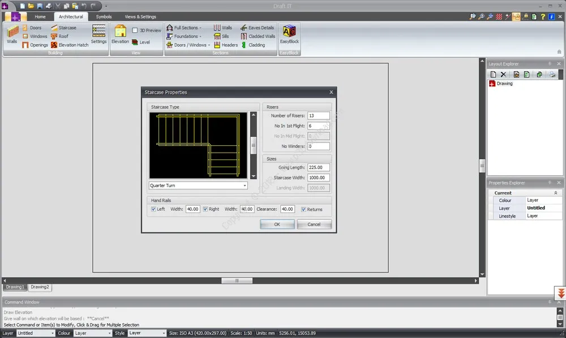Switch to the Drawing2 tab
Image resolution: width=566 pixels, height=338 pixels.
(x=40, y=287)
